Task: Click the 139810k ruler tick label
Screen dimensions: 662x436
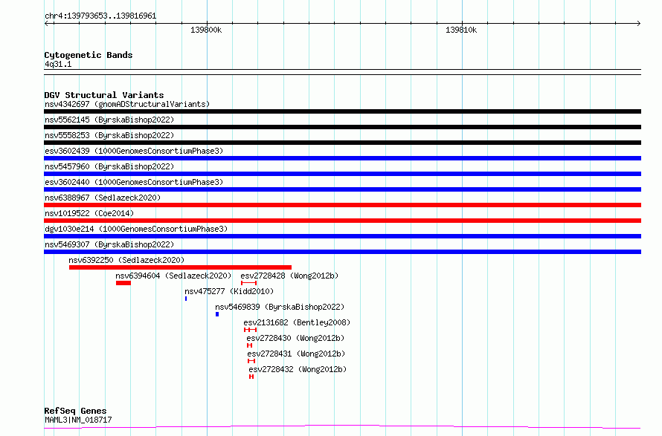Action: 461,30
